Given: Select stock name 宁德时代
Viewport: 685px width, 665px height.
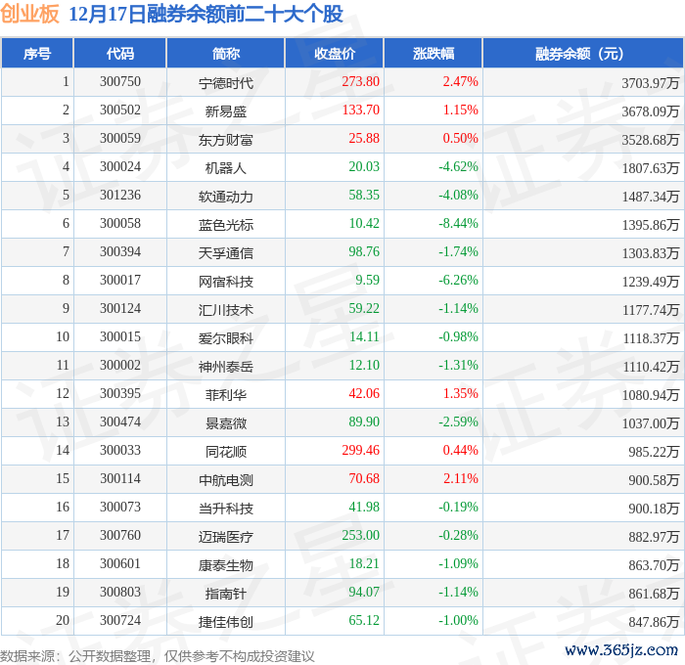Looking at the screenshot, I should [x=225, y=83].
